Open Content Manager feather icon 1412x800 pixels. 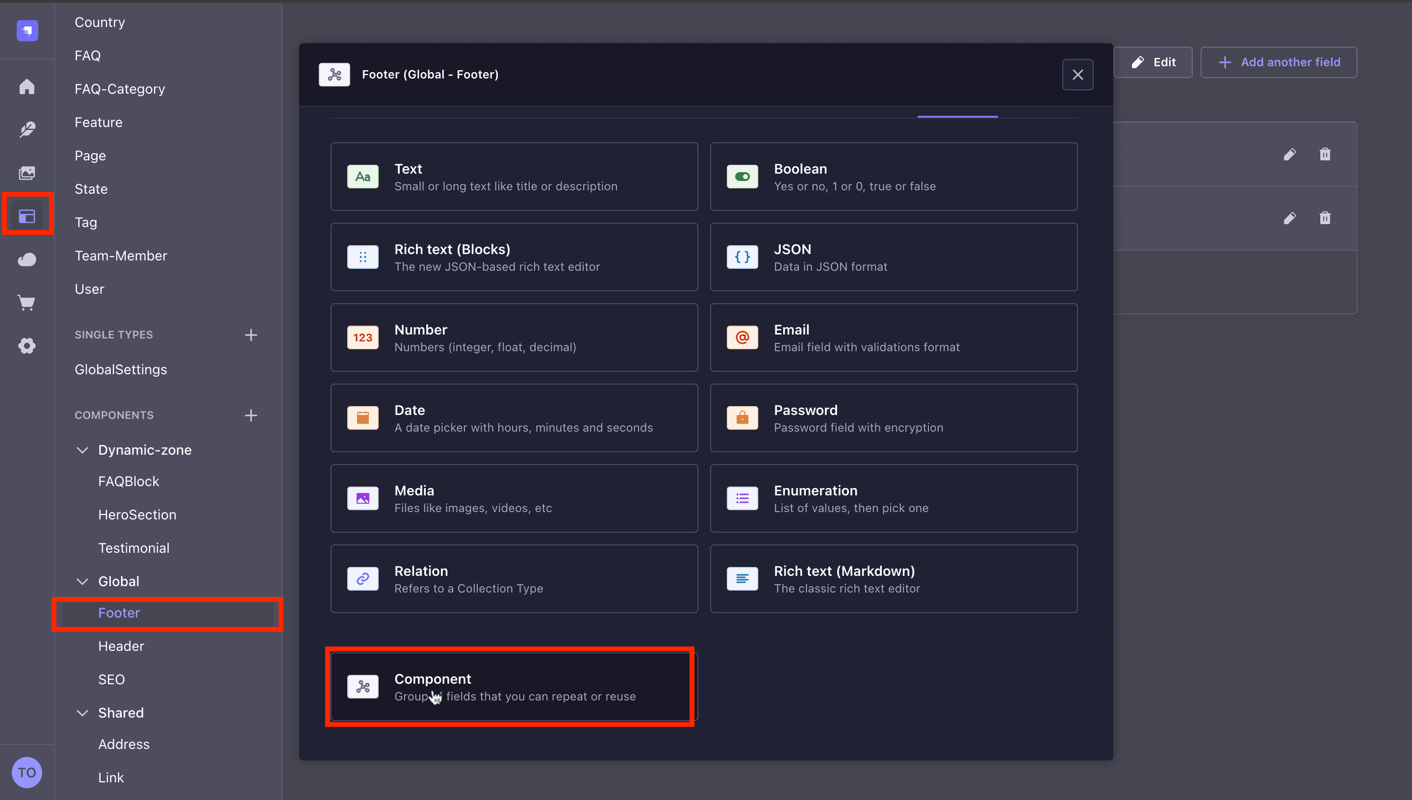tap(27, 129)
